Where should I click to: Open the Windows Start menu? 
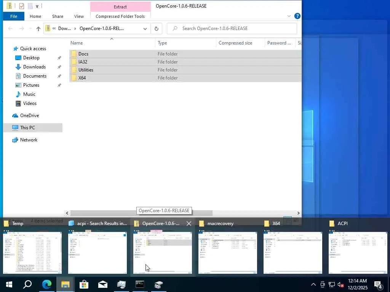pyautogui.click(x=9, y=284)
